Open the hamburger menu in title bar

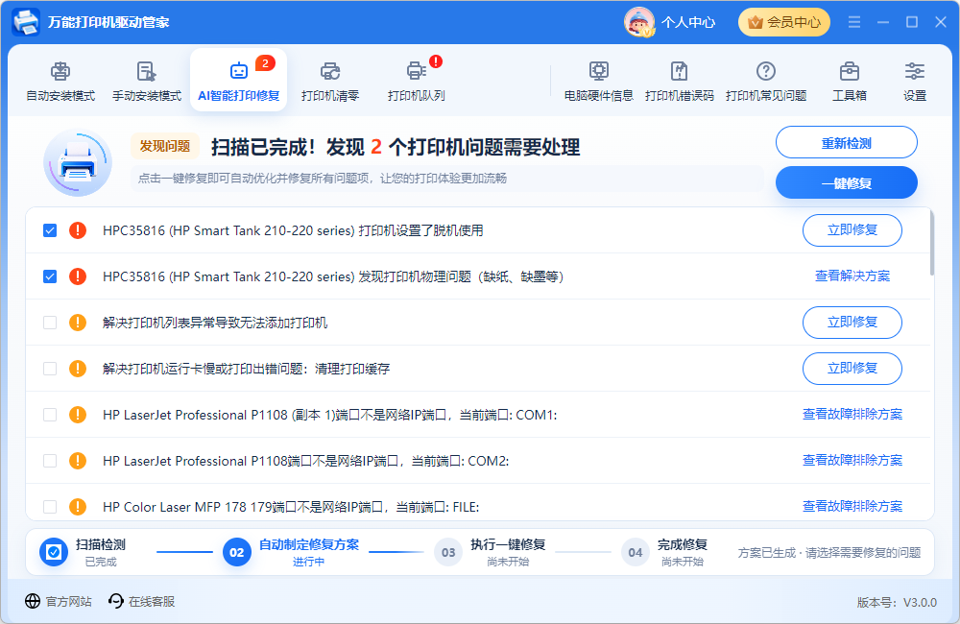click(854, 22)
